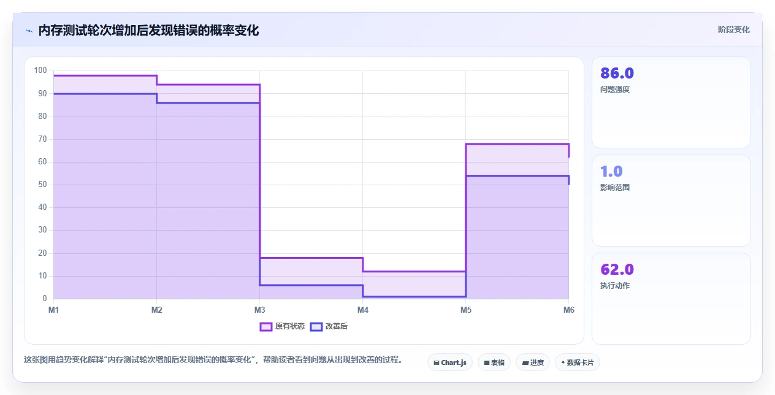This screenshot has width=775, height=395.
Task: Click the 执行动作 caption text
Action: 615,286
